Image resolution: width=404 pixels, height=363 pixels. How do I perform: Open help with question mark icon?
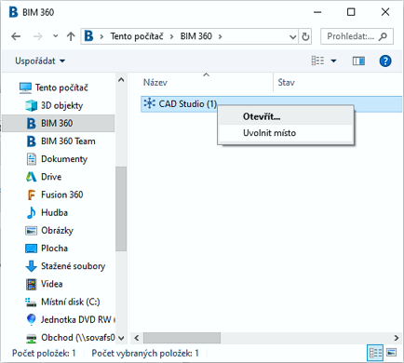385,60
